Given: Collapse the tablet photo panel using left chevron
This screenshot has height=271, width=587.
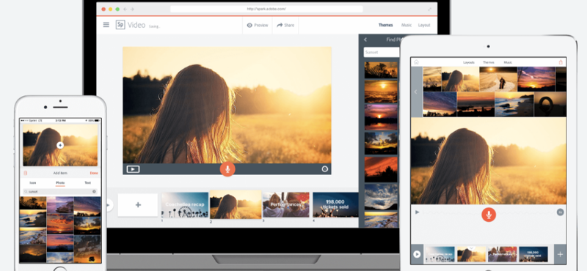Looking at the screenshot, I should point(415,92).
